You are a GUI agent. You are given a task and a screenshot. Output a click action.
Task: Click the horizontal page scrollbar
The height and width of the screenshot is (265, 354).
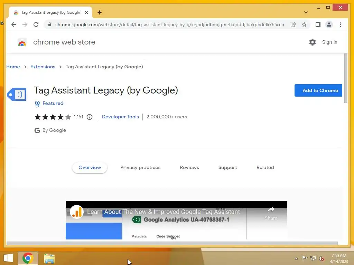(x=172, y=243)
